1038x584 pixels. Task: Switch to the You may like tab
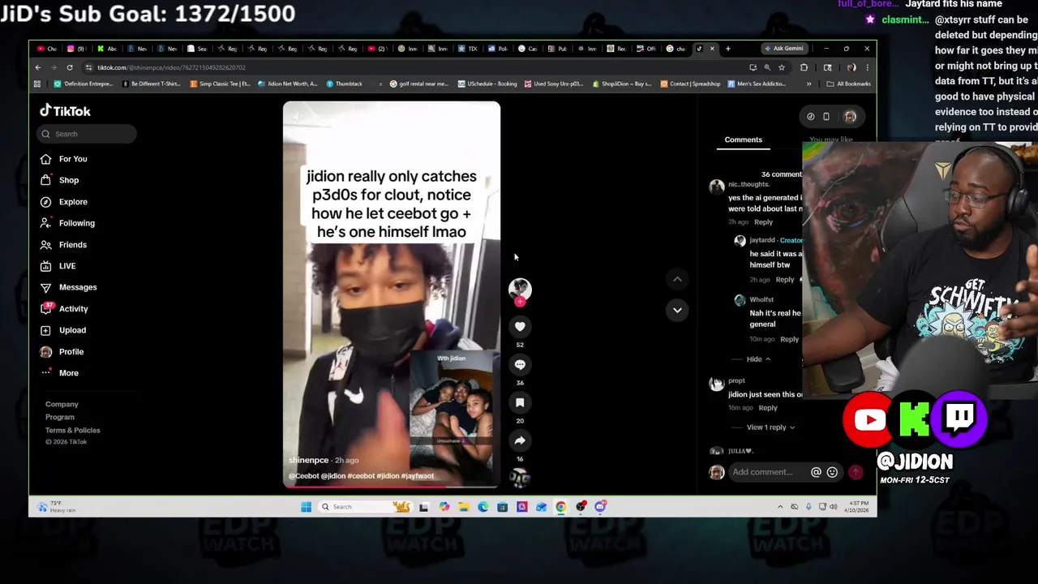(x=830, y=140)
